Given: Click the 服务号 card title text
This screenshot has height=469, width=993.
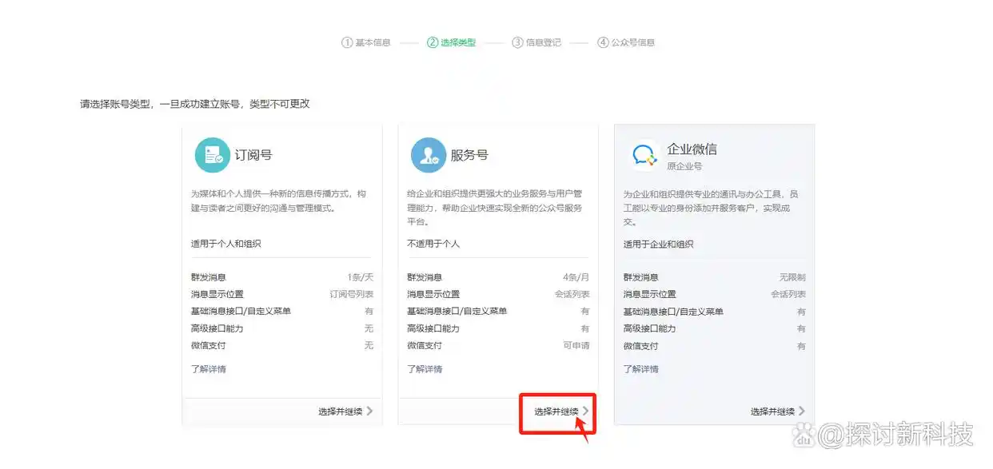Looking at the screenshot, I should click(x=469, y=155).
